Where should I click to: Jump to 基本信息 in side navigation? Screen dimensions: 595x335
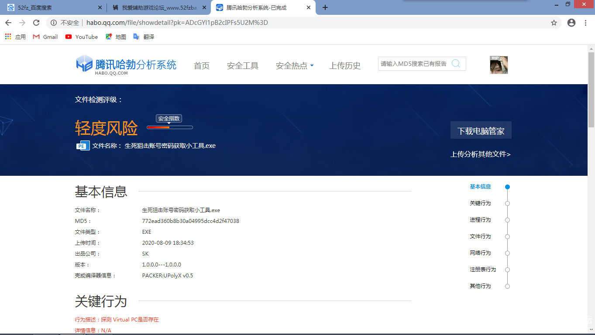click(x=481, y=187)
